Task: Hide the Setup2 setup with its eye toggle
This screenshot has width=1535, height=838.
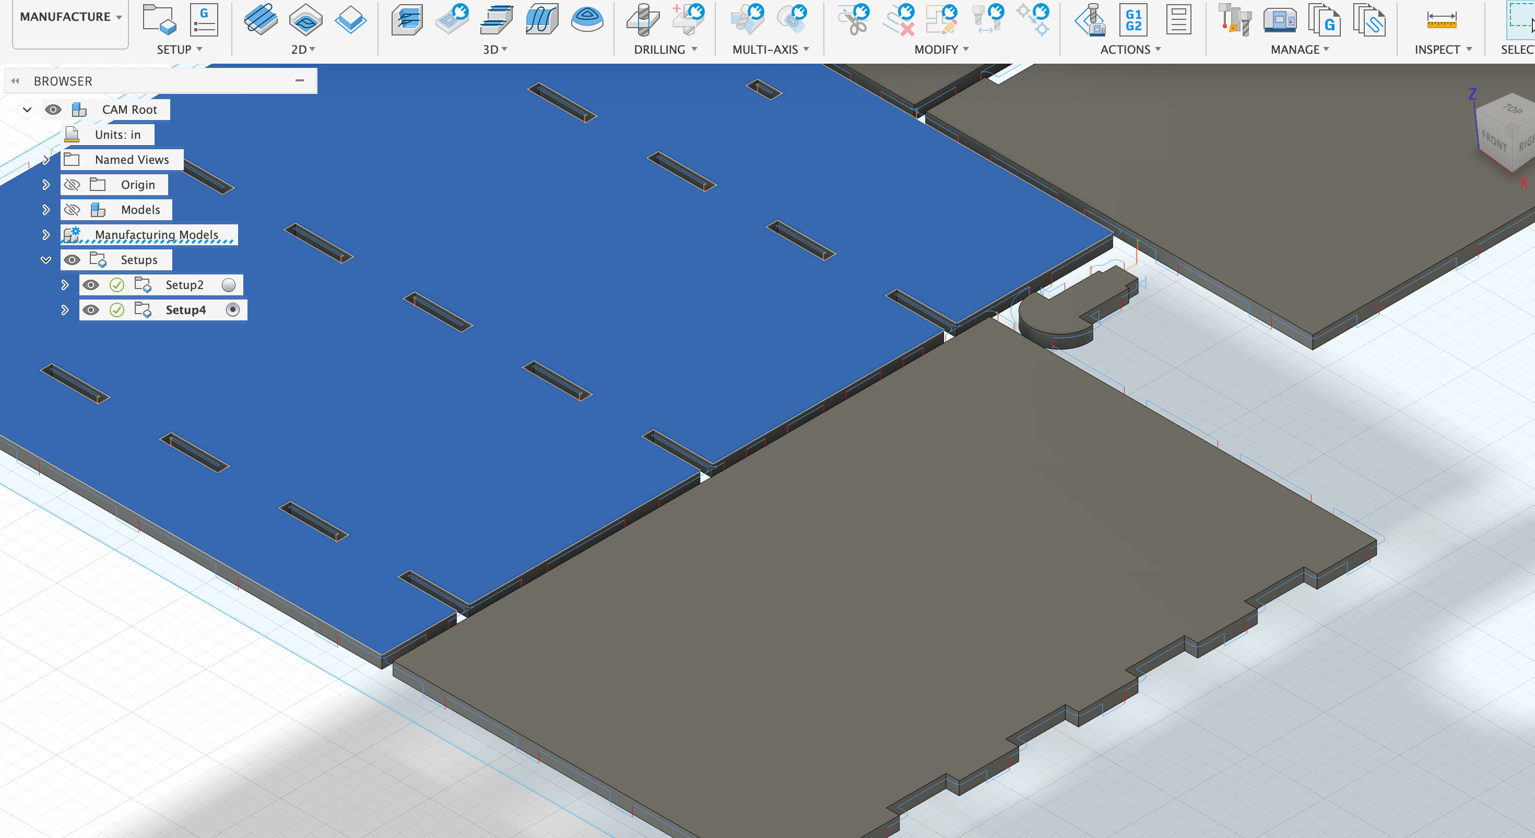Action: pyautogui.click(x=91, y=285)
